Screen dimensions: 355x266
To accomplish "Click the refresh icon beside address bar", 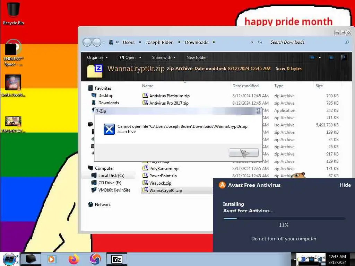I will tap(260, 42).
